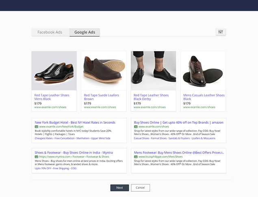This screenshot has height=197, width=258.
Task: Open the Manhatten sitelink
Action: point(83,138)
